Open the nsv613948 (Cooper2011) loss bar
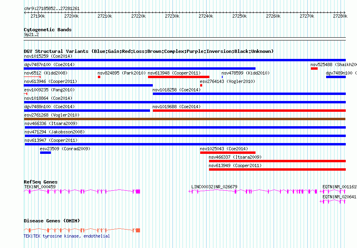 pyautogui.click(x=179, y=77)
